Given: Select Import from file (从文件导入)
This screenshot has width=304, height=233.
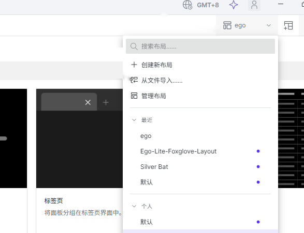Looking at the screenshot, I should (x=200, y=80).
